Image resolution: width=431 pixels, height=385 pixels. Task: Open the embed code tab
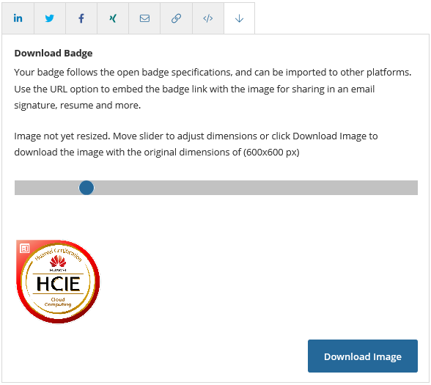click(208, 18)
